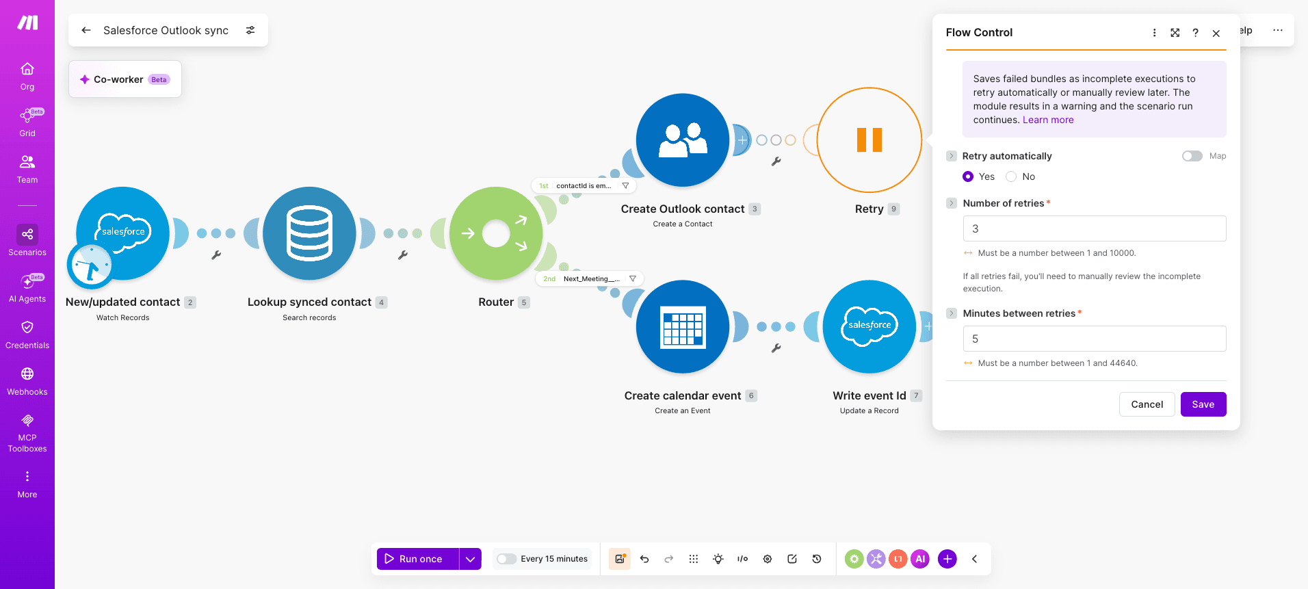Image resolution: width=1308 pixels, height=589 pixels.
Task: Undo the last change
Action: point(644,559)
